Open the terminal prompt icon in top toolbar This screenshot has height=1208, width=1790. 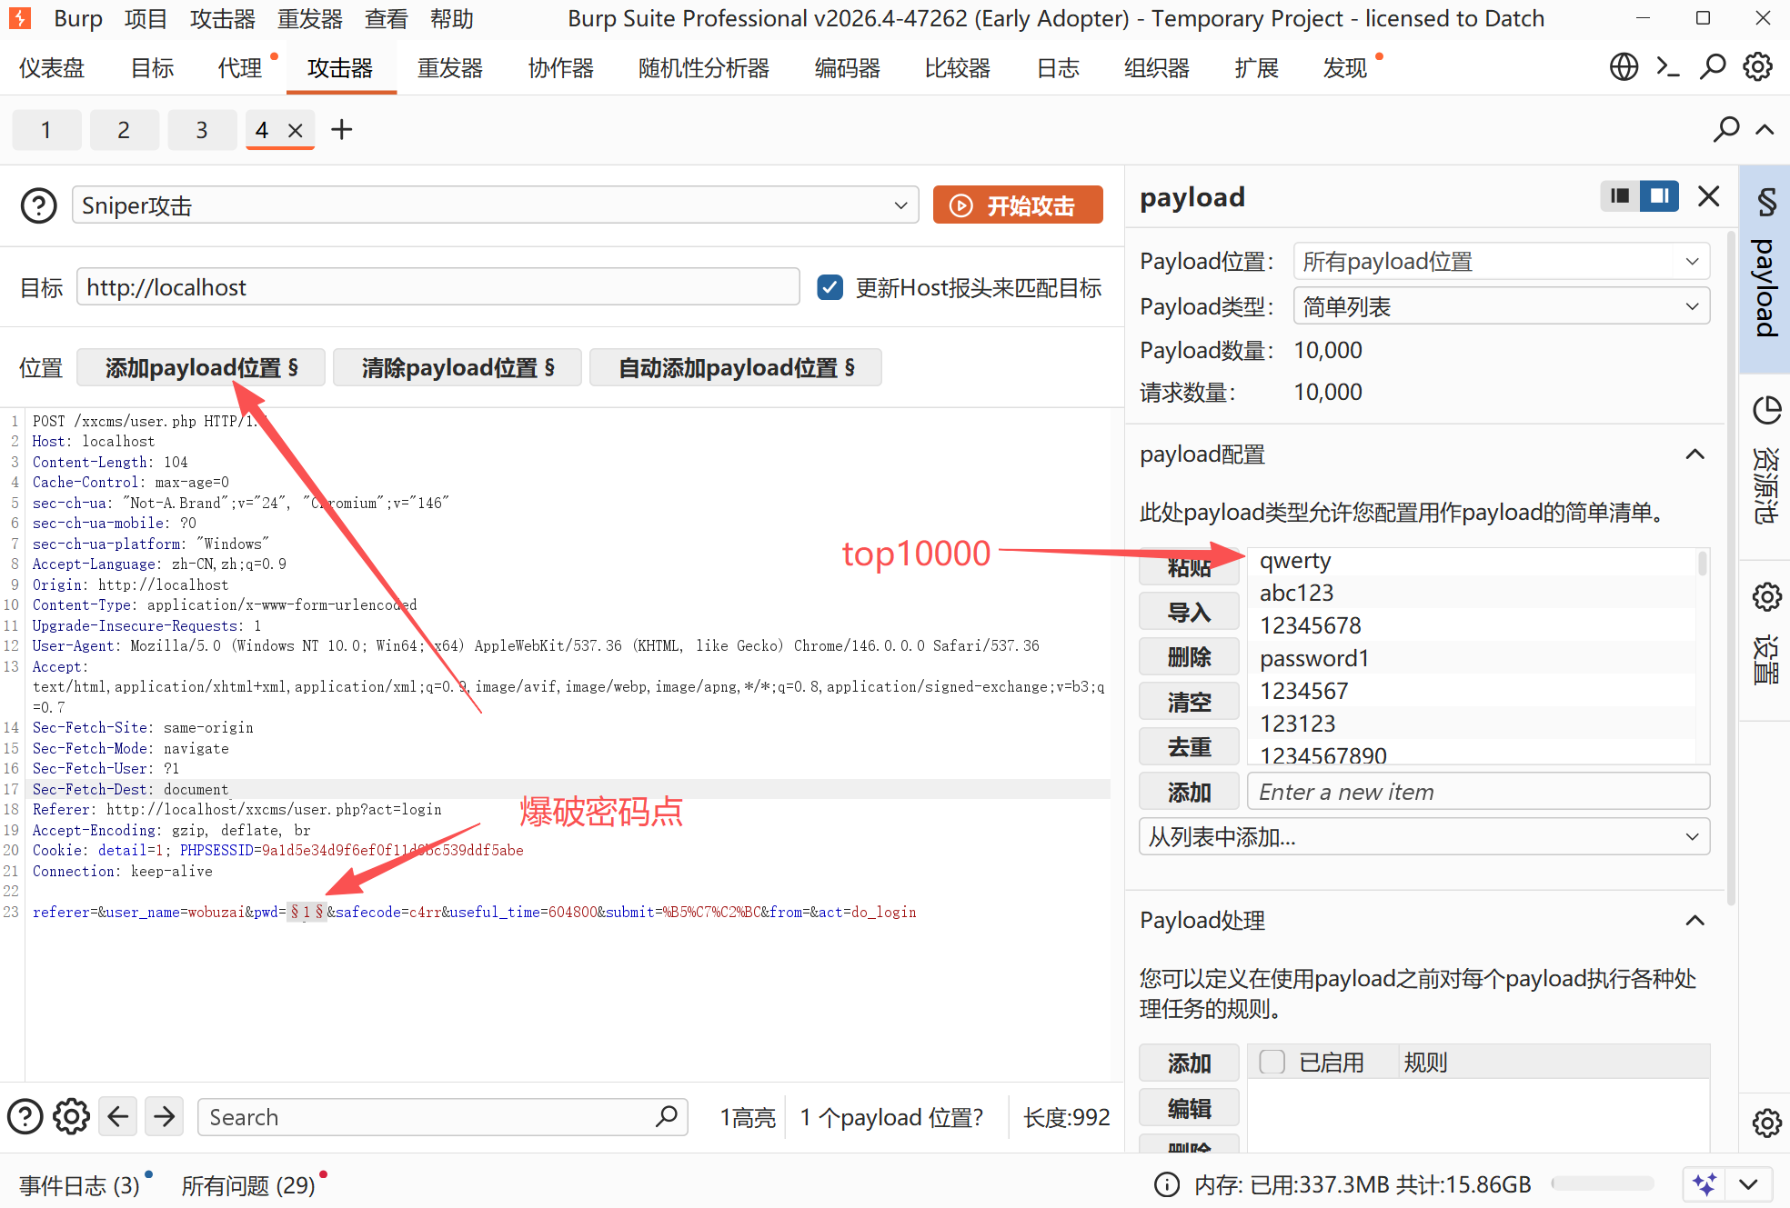pos(1668,67)
